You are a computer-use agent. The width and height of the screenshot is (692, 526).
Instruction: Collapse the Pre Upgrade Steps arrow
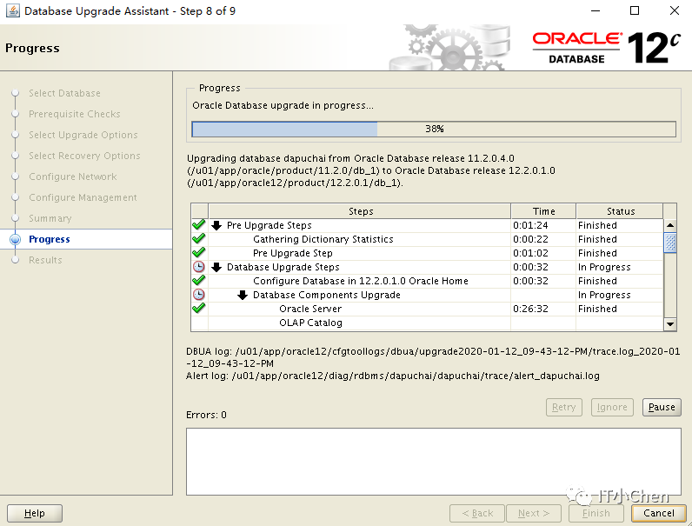[x=216, y=225]
